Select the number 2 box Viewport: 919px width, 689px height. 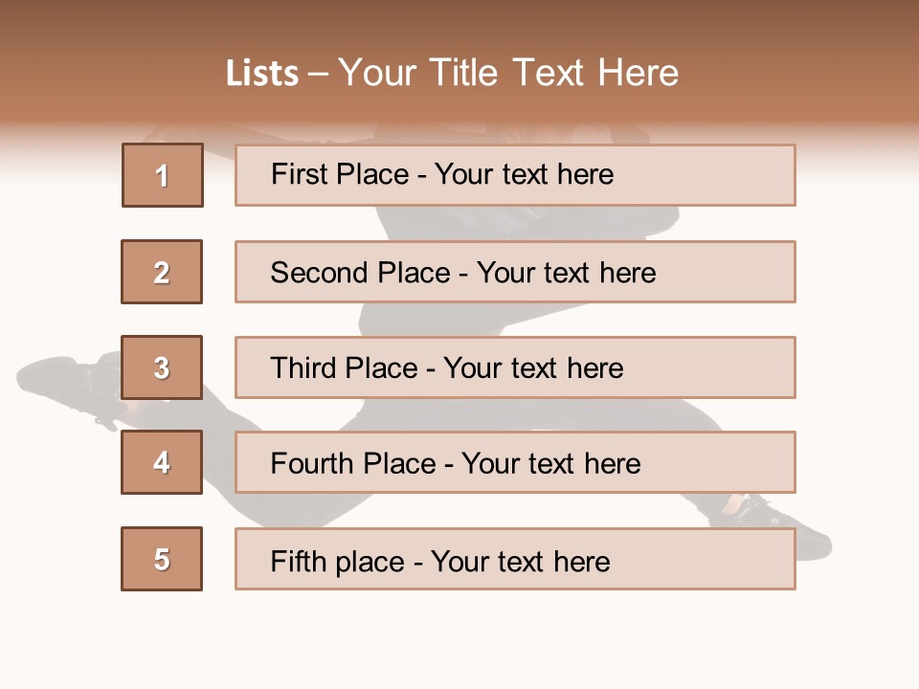(162, 272)
